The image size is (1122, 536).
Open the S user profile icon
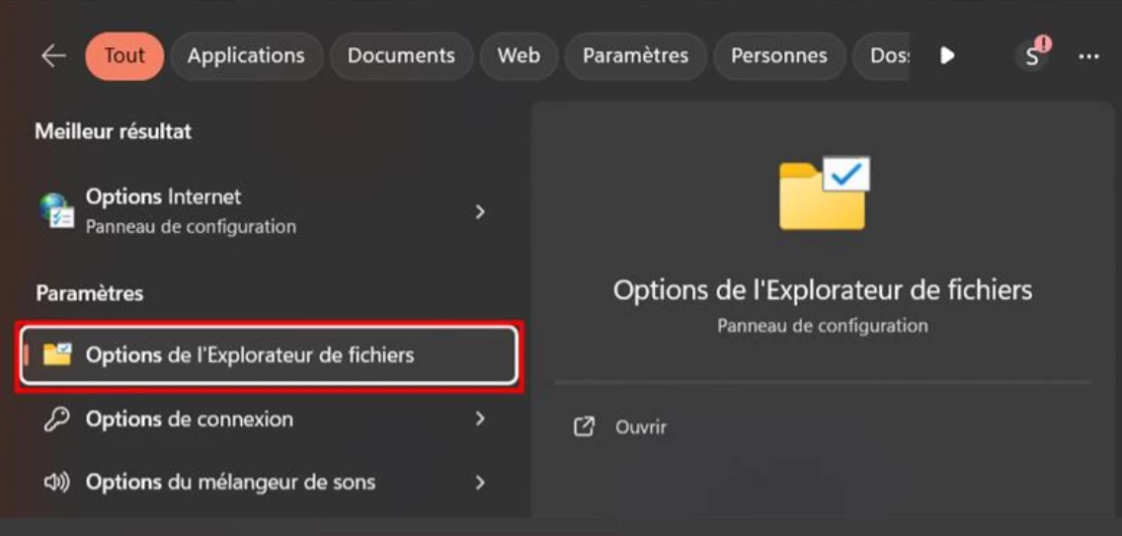coord(1033,55)
